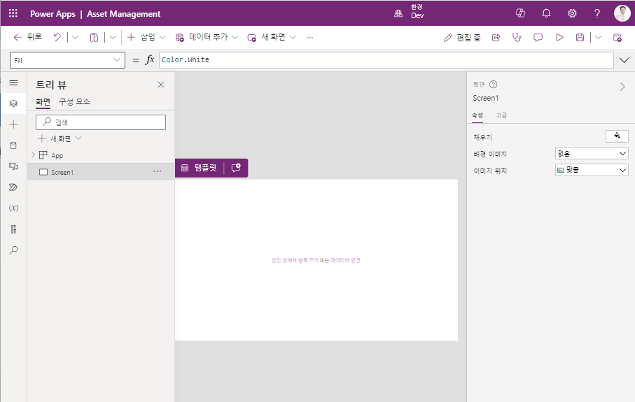This screenshot has height=402, width=635.
Task: Click the help icon next to 화면
Action: coord(494,85)
